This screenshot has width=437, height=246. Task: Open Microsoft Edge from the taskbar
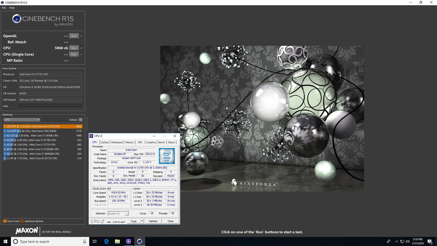[106, 242]
